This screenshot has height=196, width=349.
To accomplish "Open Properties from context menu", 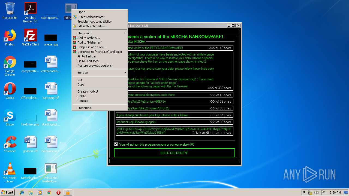I will click(x=100, y=108).
